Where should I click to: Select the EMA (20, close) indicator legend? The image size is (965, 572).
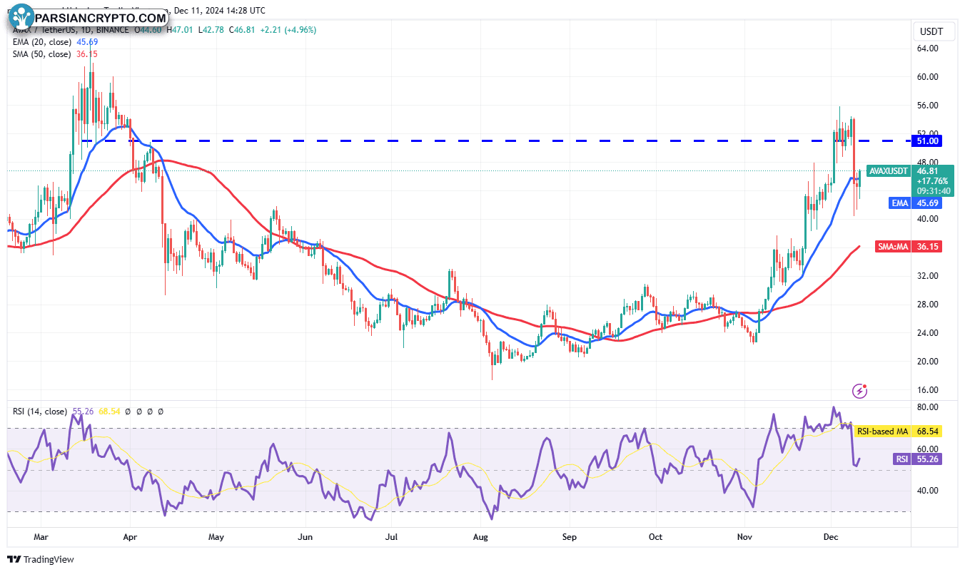coord(41,42)
